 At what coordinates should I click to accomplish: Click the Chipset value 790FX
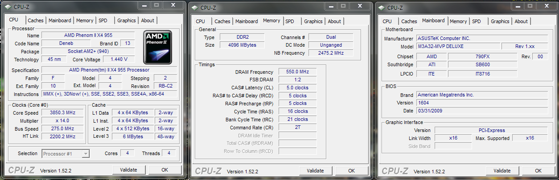tap(482, 57)
